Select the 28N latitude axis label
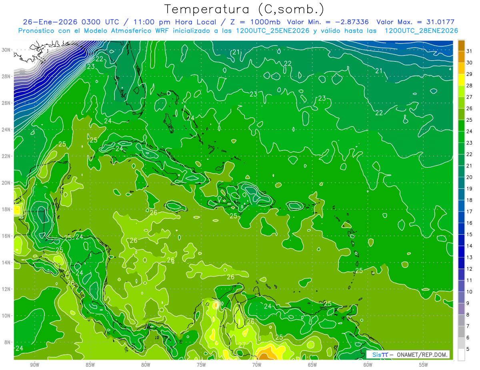Screen dimensions: 480x370 6,76
